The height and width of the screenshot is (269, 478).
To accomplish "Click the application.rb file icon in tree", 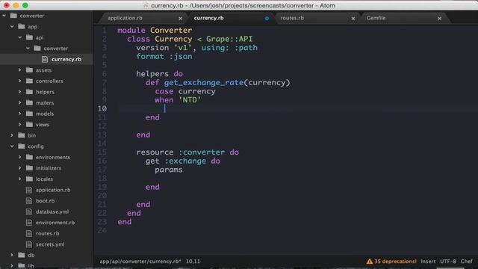I will tap(29, 190).
